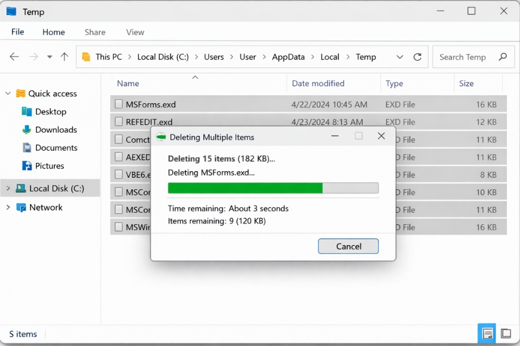Switch to the View tab
This screenshot has width=520, height=346.
(135, 32)
